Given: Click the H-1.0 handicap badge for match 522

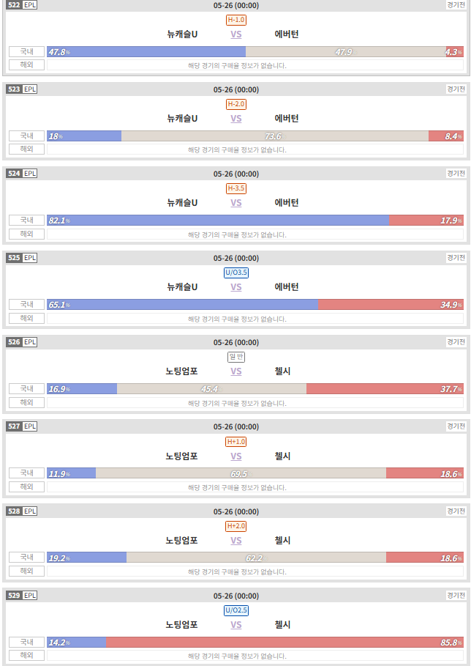Looking at the screenshot, I should point(236,20).
